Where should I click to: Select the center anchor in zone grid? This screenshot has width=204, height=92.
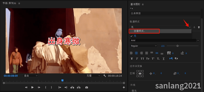[x=140, y=74]
